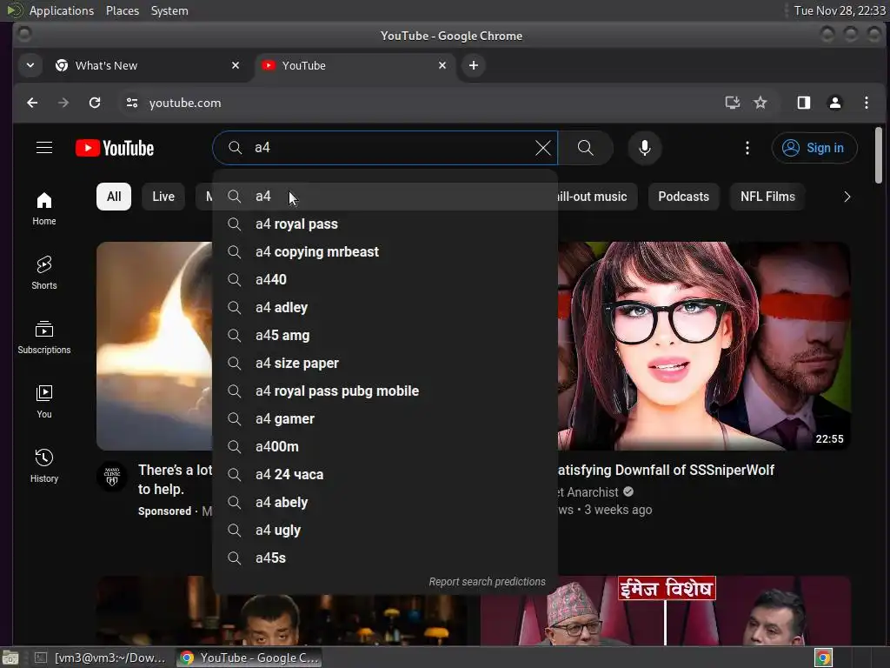Go forward in Chrome

point(63,103)
